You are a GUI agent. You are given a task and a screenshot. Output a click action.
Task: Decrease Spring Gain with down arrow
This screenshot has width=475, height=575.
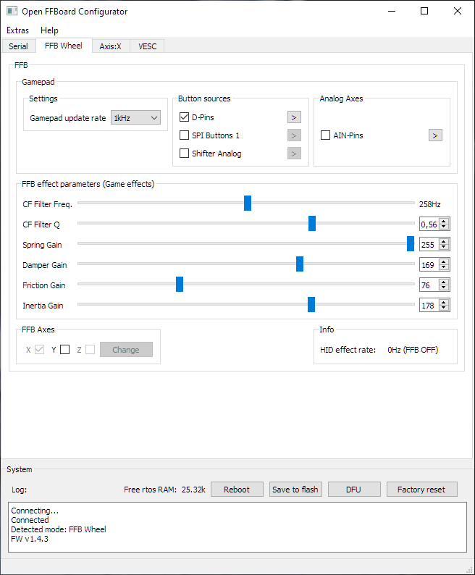tap(444, 247)
